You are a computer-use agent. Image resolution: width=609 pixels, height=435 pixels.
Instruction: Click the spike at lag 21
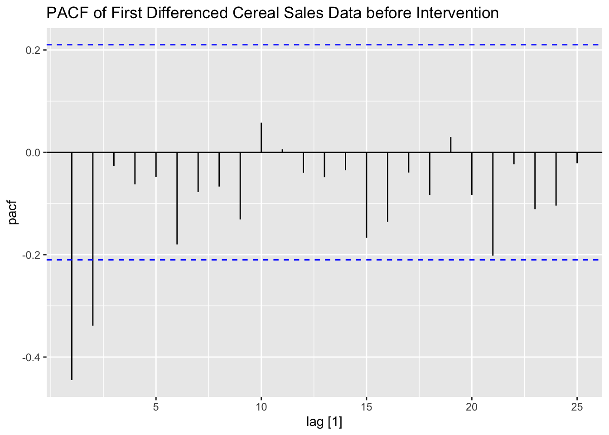(x=493, y=204)
